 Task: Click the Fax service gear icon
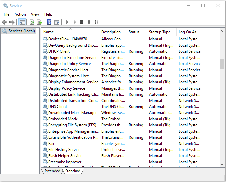45,144
